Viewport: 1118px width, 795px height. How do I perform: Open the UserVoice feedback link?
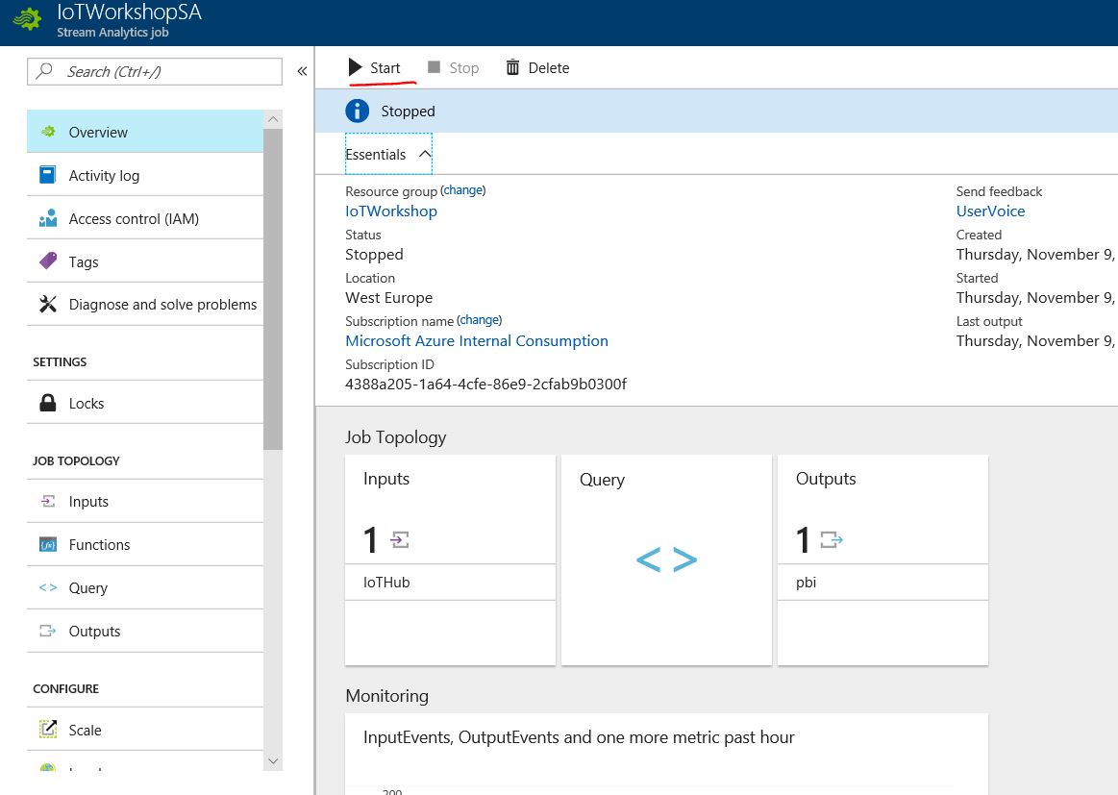tap(990, 211)
